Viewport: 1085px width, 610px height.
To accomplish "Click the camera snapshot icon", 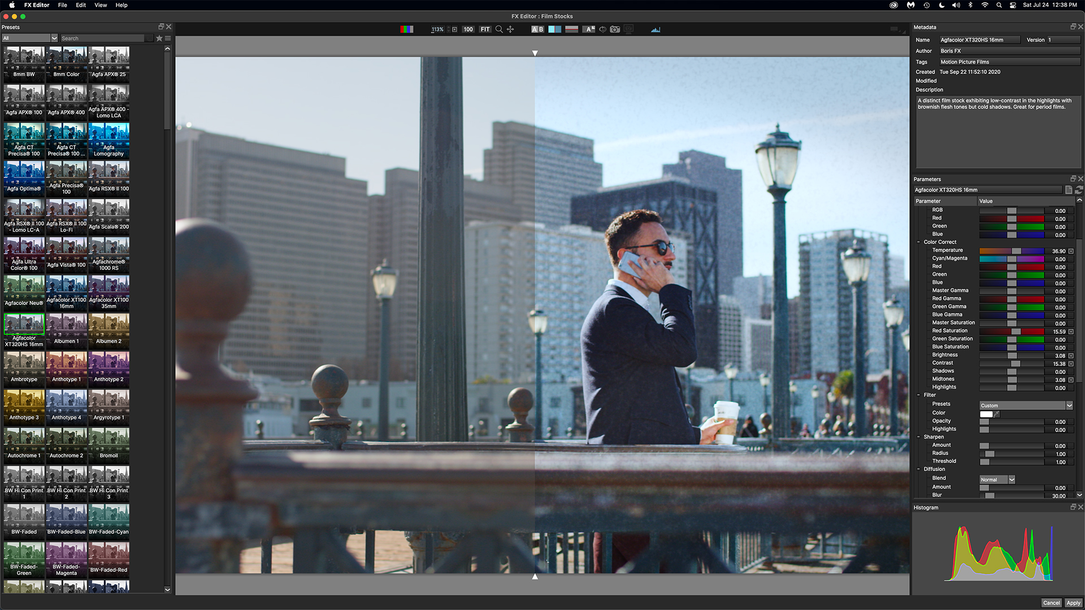I will (615, 29).
